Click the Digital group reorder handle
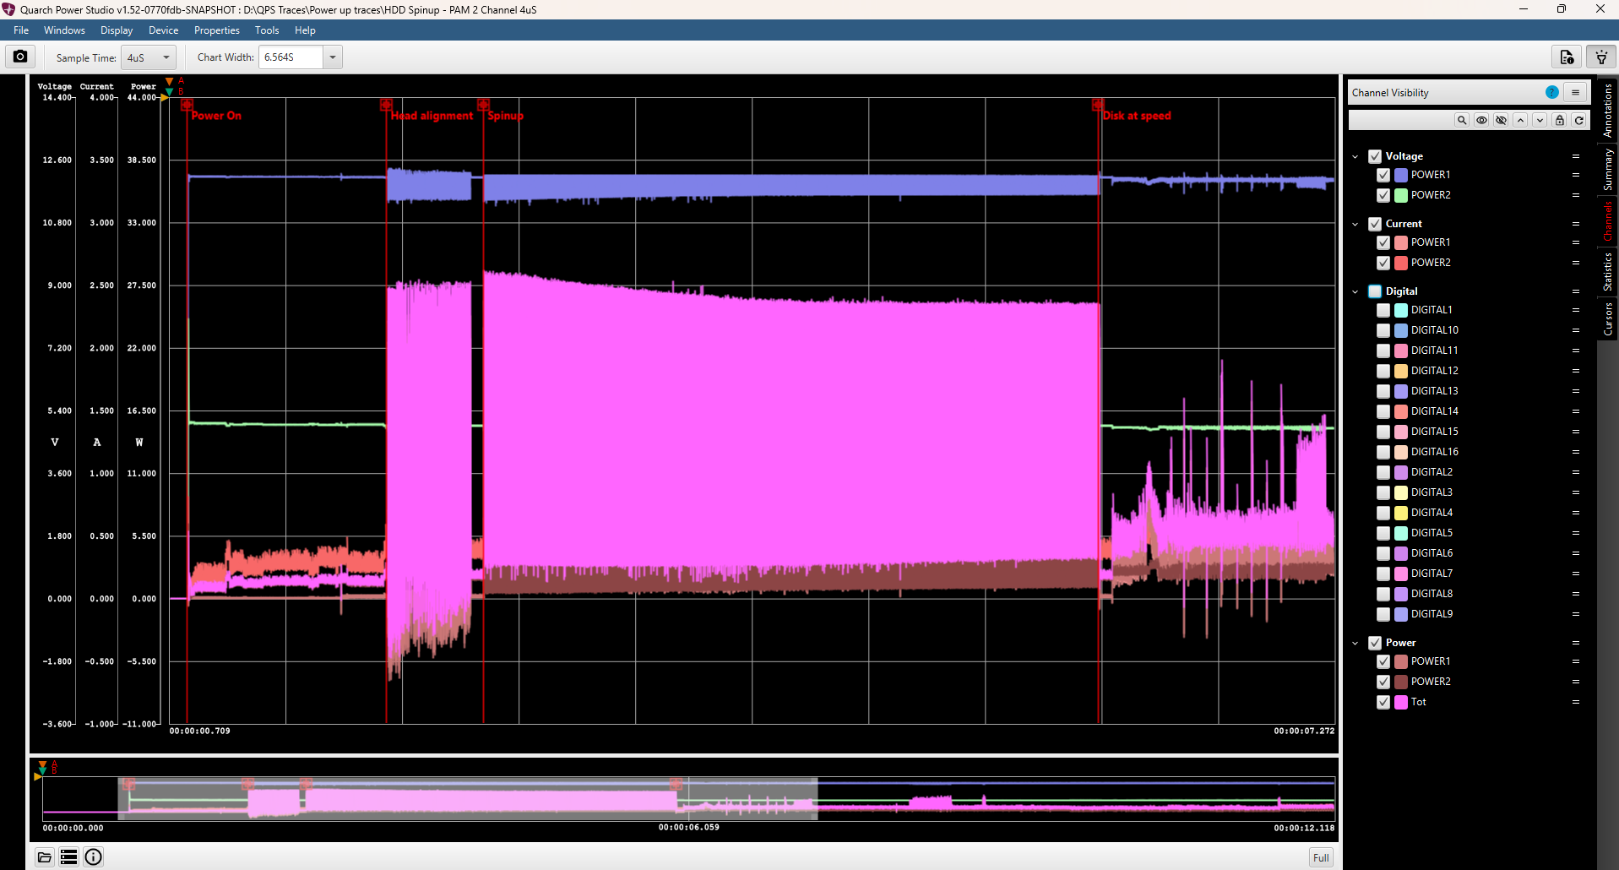The height and width of the screenshot is (870, 1619). pyautogui.click(x=1576, y=291)
